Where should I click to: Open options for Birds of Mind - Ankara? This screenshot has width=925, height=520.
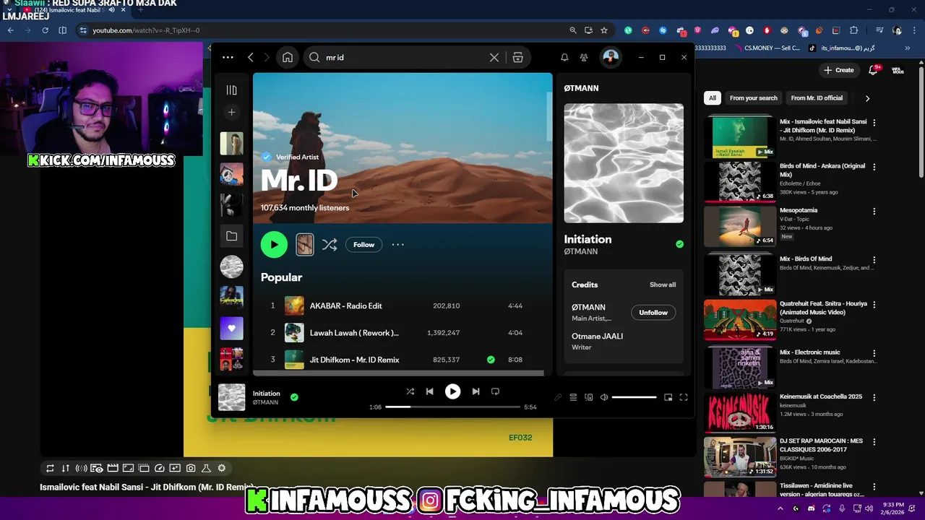874,167
